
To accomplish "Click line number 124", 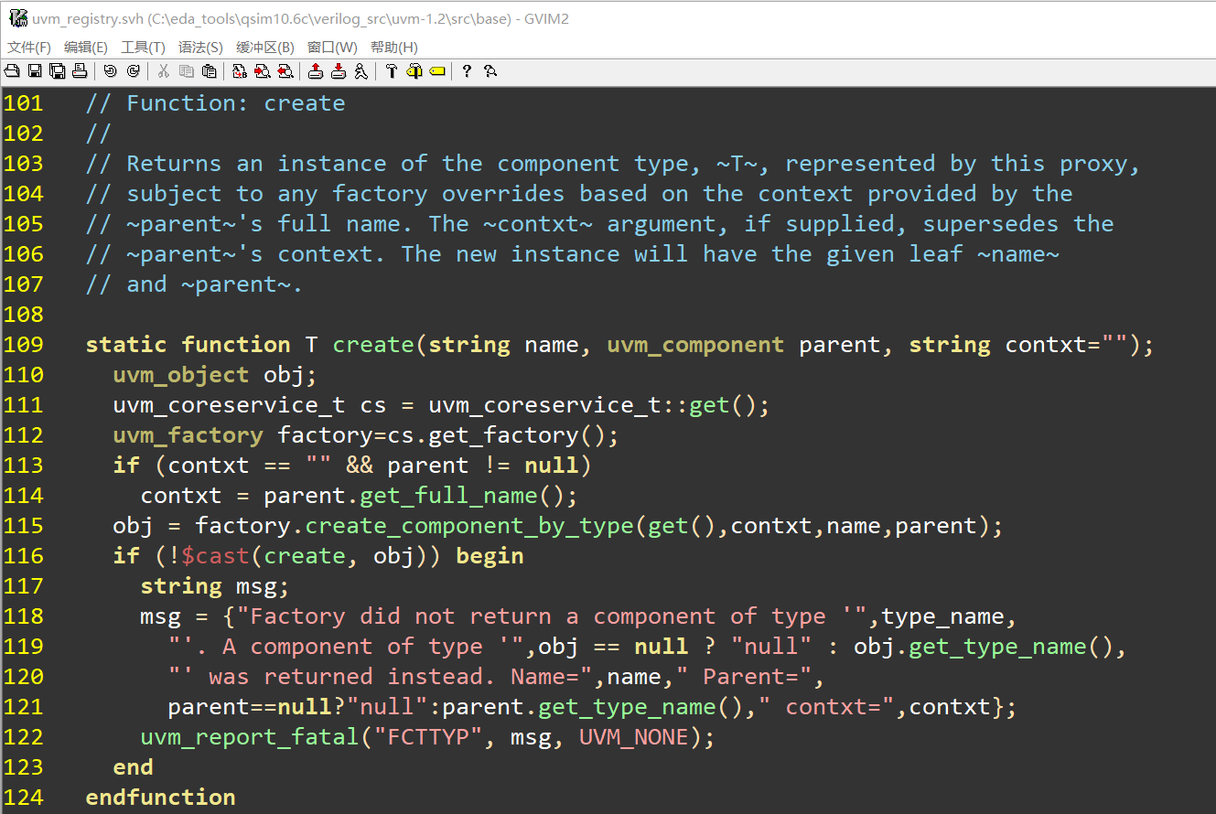I will pos(24,798).
